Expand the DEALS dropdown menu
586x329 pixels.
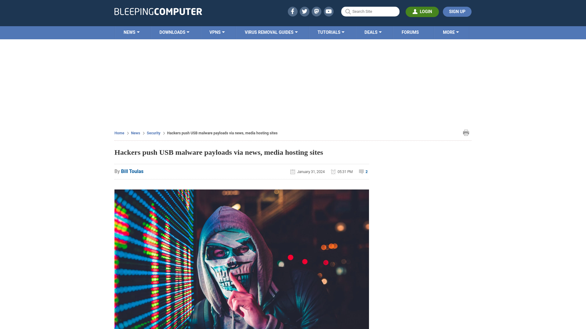pos(373,32)
